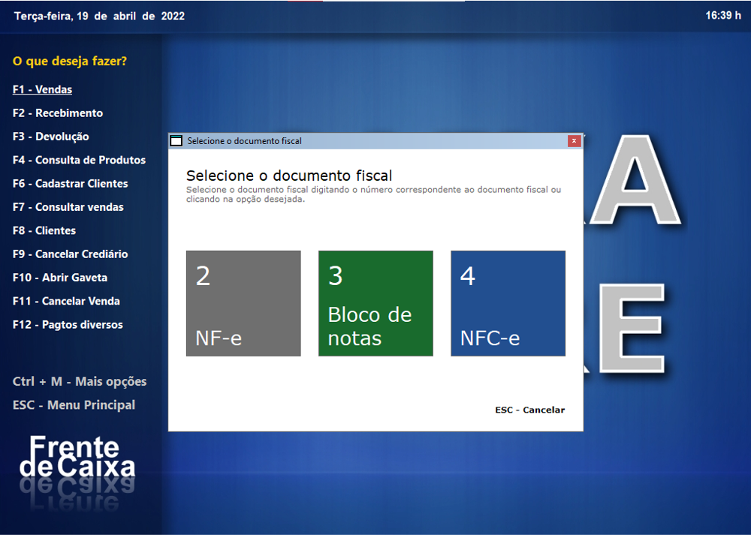Select F9 - Cancelar Crediário
Viewport: 751px width, 535px height.
tap(69, 254)
